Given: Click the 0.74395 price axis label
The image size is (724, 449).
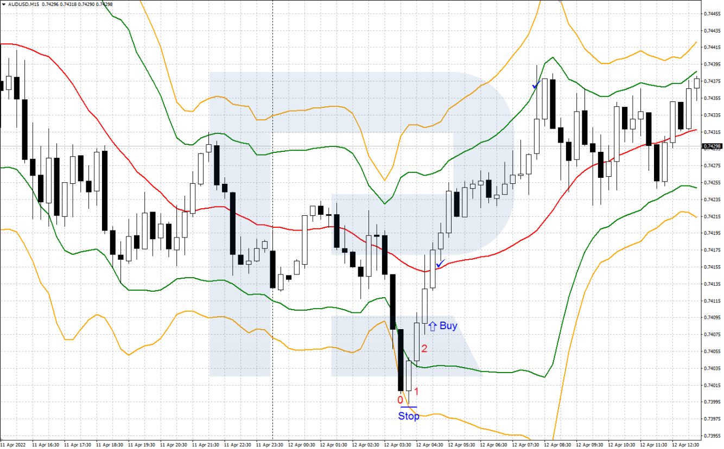Looking at the screenshot, I should (x=712, y=64).
